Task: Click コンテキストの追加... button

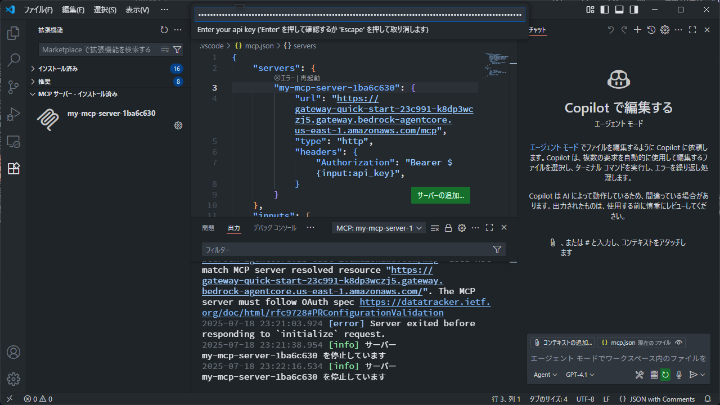Action: 562,343
